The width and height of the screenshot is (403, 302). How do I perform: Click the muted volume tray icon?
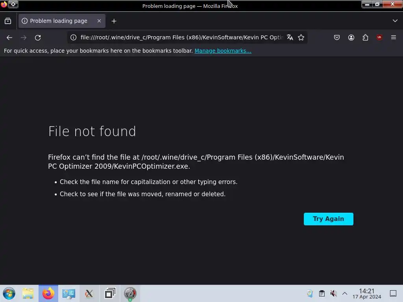[x=333, y=293]
